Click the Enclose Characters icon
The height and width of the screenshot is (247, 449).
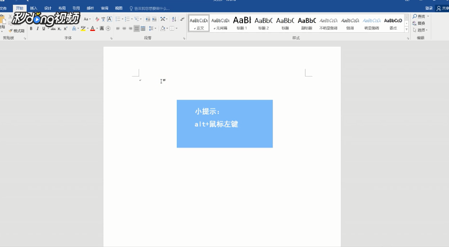coord(108,28)
